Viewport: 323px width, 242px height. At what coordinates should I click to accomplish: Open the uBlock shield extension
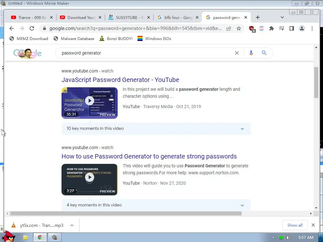click(x=252, y=29)
